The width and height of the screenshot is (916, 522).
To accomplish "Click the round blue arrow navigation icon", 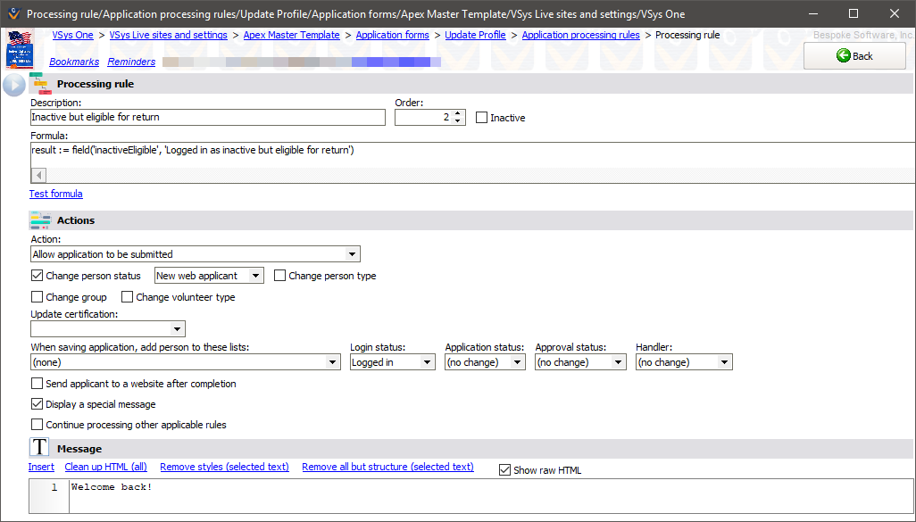I will pyautogui.click(x=14, y=85).
